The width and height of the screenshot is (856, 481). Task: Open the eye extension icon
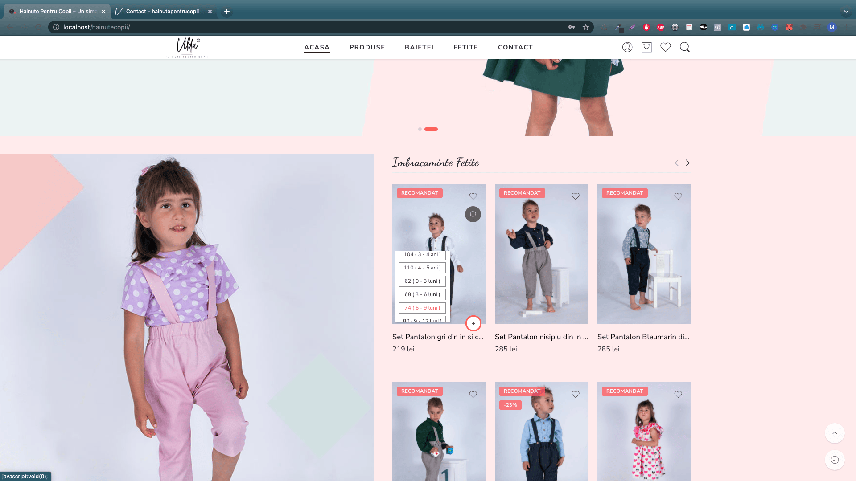coord(704,27)
